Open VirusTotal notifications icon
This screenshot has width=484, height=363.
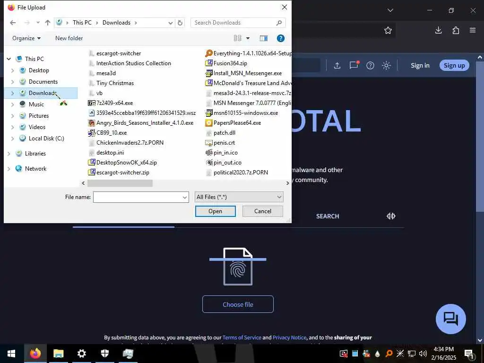coord(354,65)
